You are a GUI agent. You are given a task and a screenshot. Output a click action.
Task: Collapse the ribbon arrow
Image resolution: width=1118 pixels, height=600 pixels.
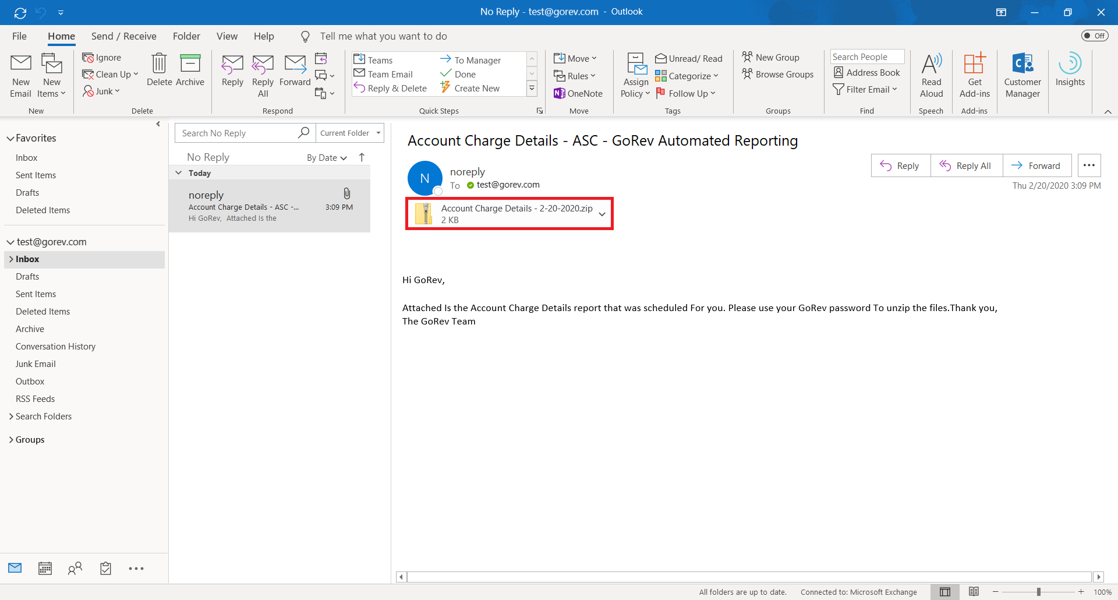pos(1108,111)
